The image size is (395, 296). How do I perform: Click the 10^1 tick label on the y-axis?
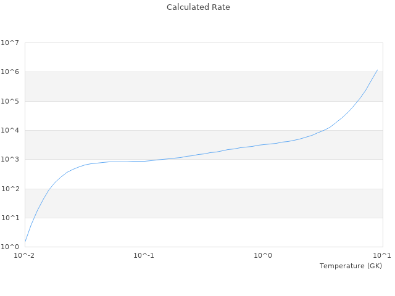click(x=10, y=218)
